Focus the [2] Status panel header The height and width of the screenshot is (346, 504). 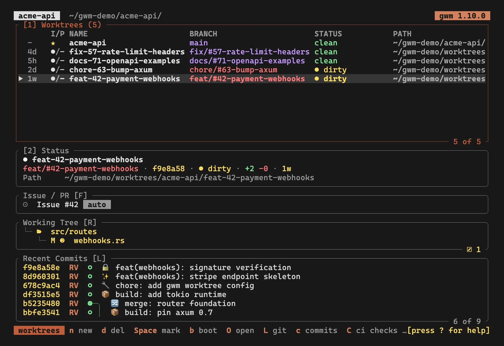pyautogui.click(x=46, y=151)
